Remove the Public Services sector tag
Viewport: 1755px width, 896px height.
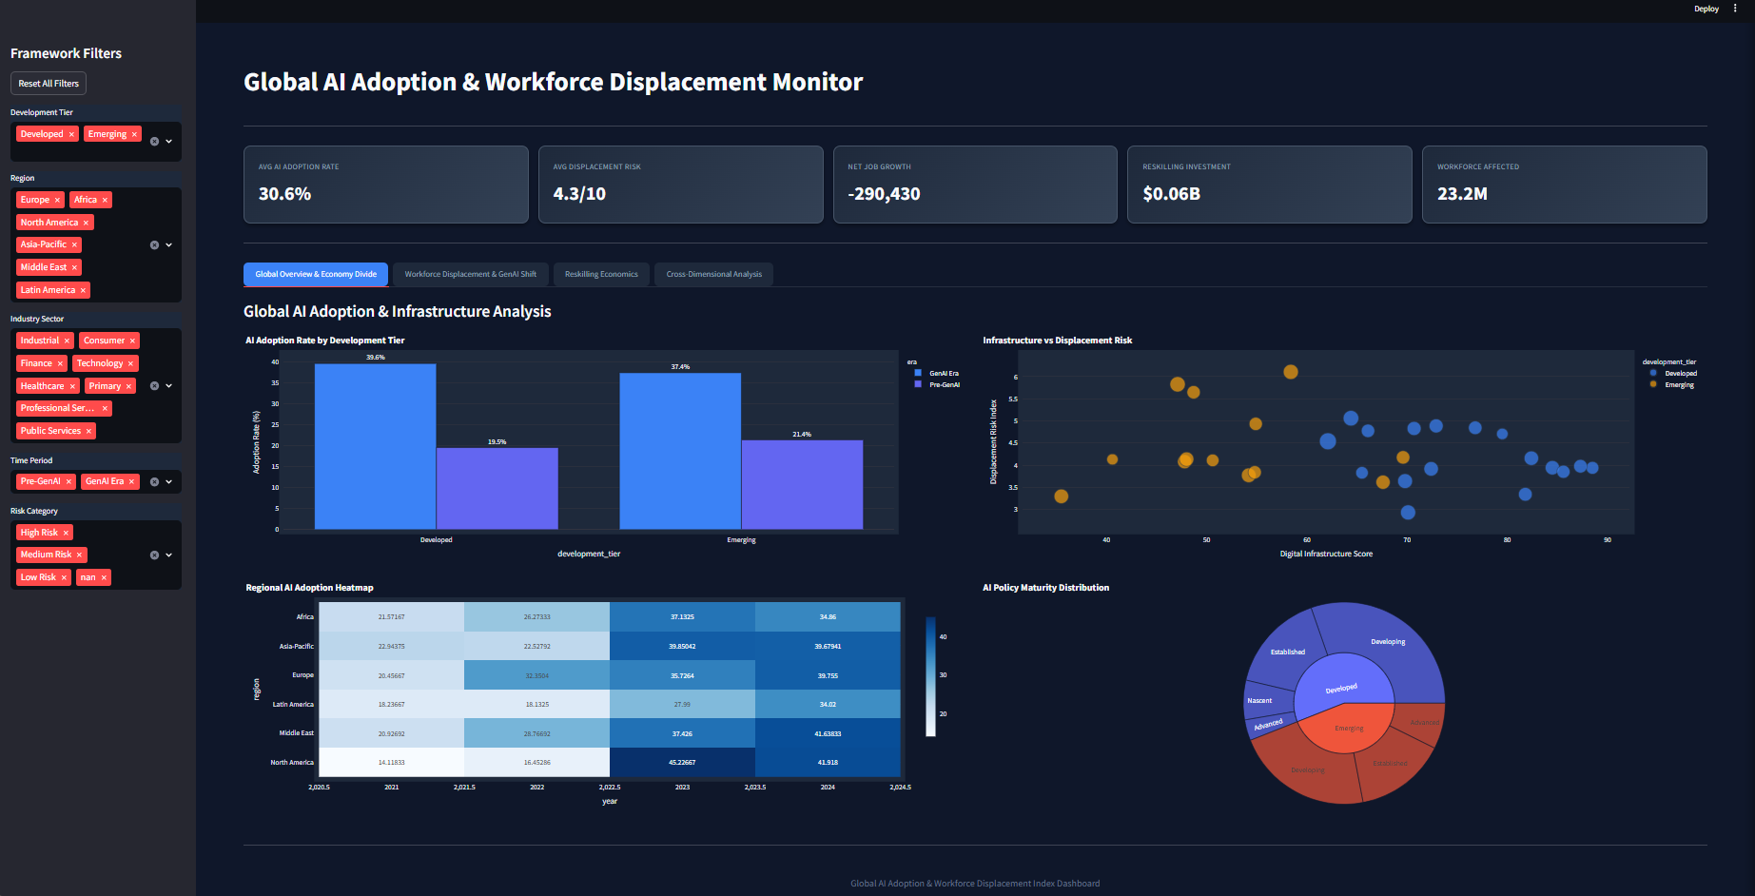[88, 431]
